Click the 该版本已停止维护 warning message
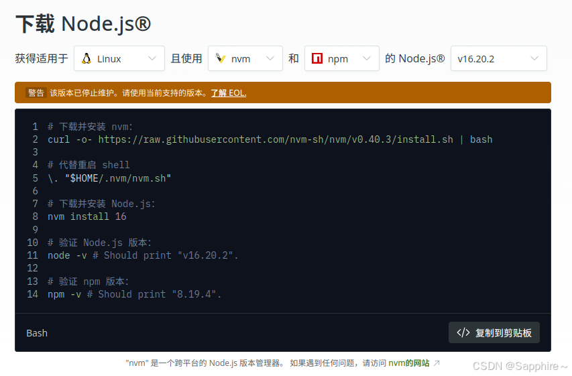 (128, 93)
